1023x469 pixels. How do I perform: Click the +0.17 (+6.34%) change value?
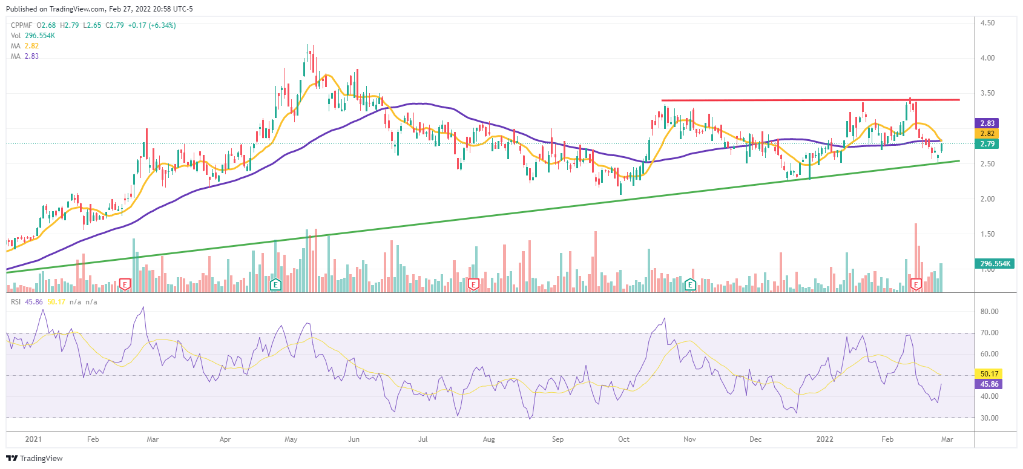[152, 25]
